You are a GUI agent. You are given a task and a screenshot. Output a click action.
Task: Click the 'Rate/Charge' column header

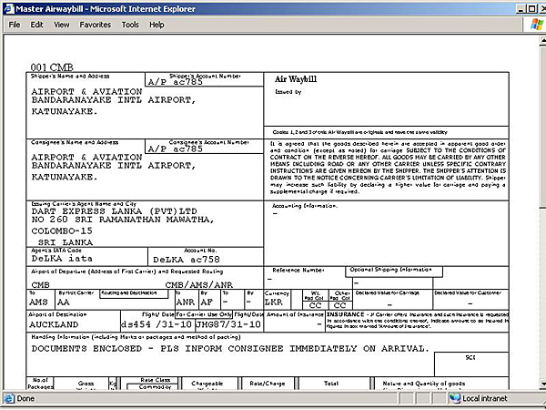pos(267,384)
